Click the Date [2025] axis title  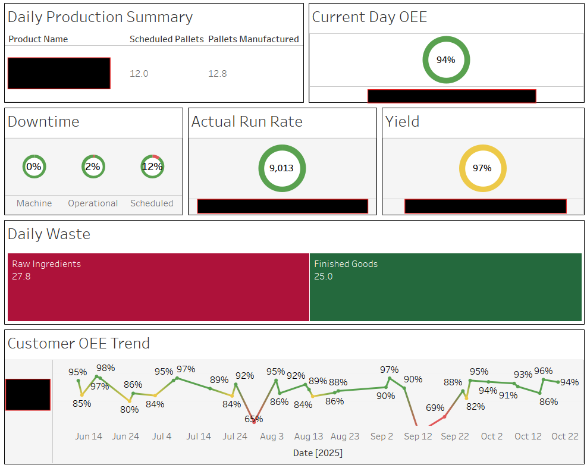(318, 453)
